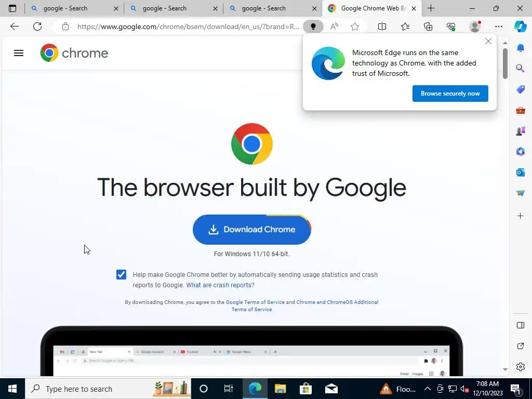Switch to the first google - Search tab

(x=74, y=8)
